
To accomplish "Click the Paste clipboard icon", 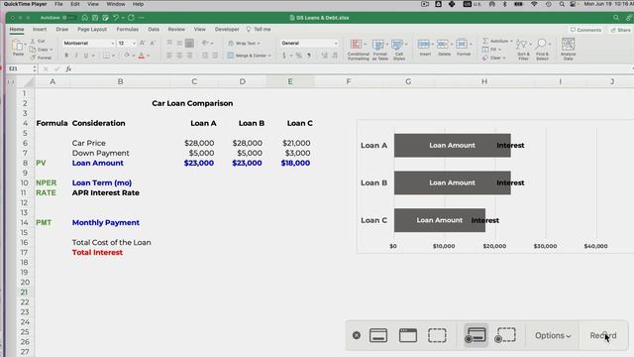I will pyautogui.click(x=18, y=46).
